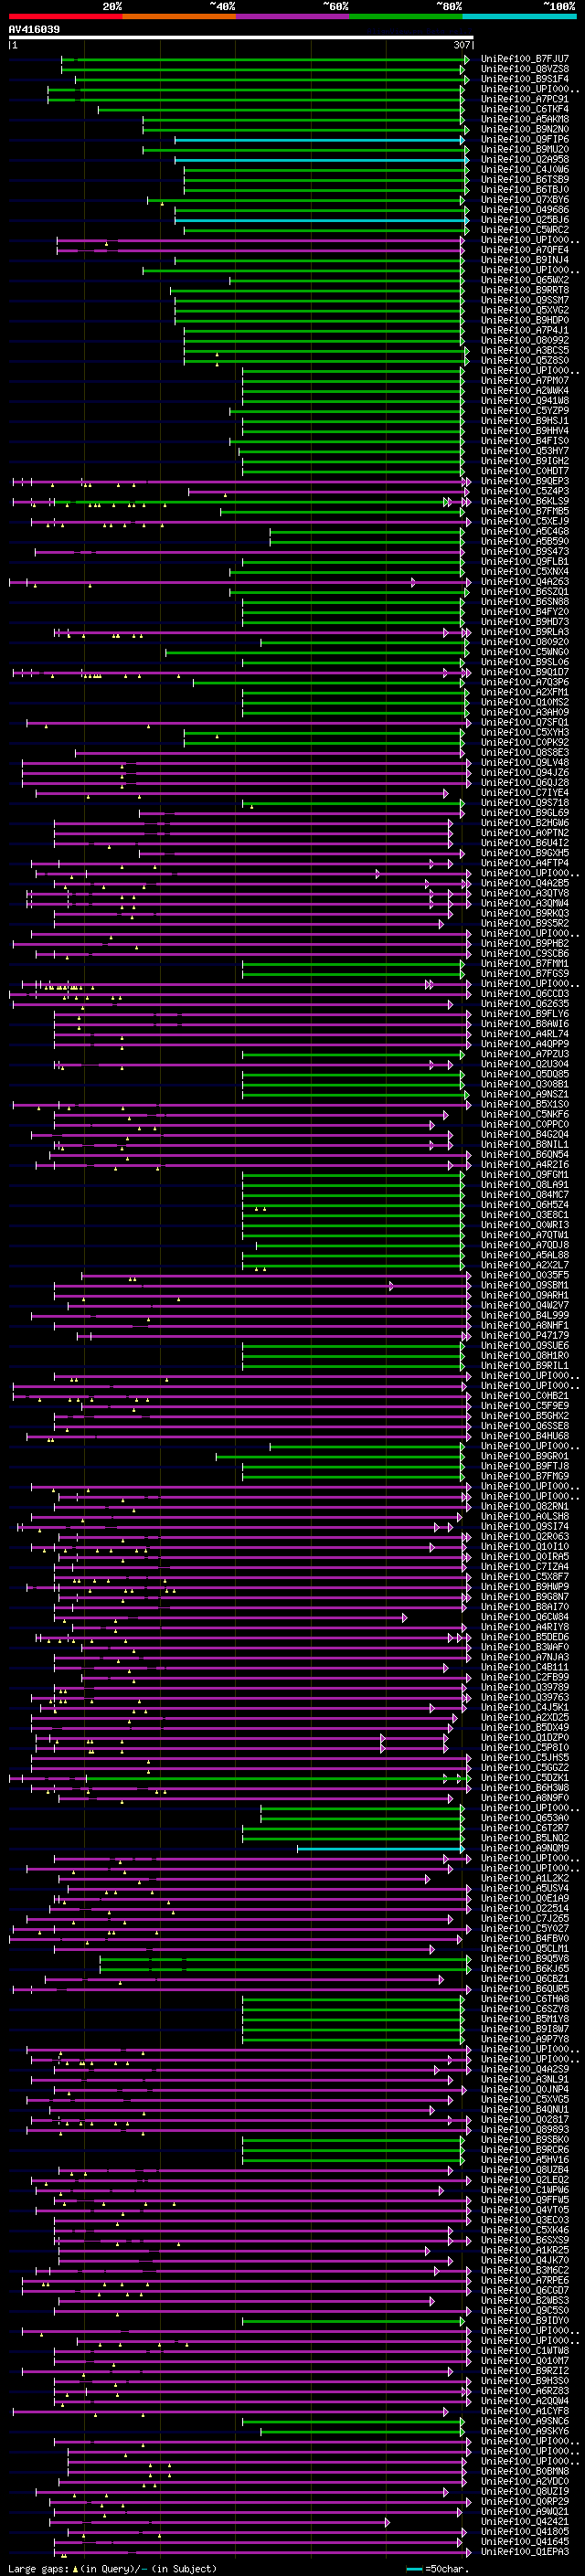Open hit UniRef100_A7PC91

(x=525, y=99)
